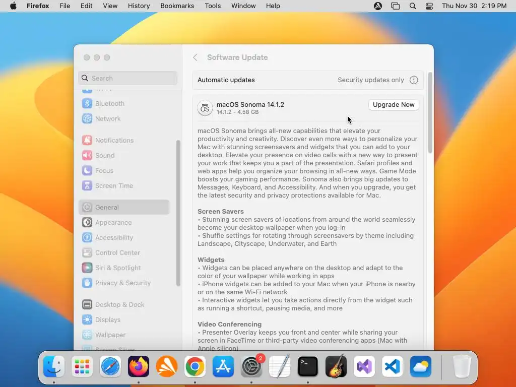Screen dimensions: 516x387
Task: Click the Software Update title
Action: 237,57
